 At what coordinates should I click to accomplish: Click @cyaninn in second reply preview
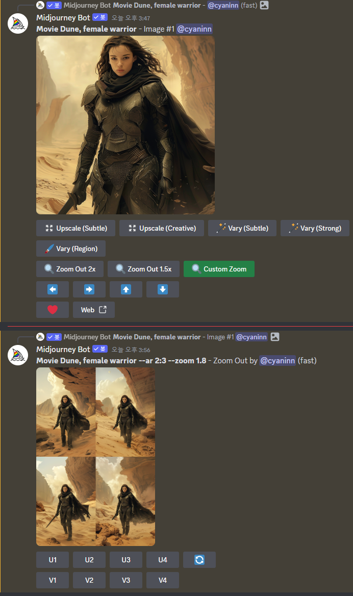[x=251, y=337]
